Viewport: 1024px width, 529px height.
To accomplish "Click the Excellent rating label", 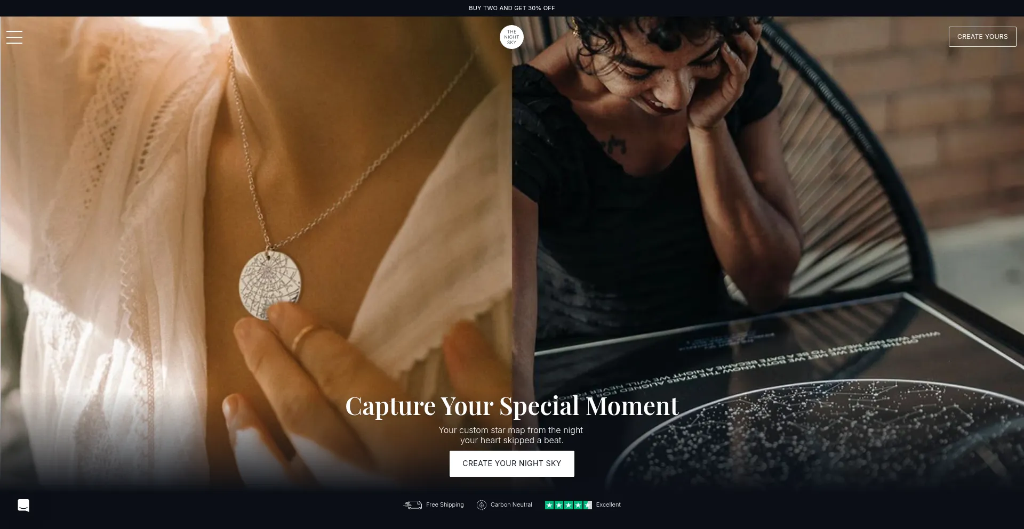I will tap(609, 504).
